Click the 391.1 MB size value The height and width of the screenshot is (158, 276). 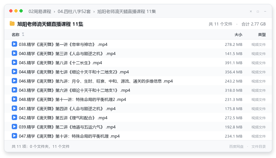coord(234,63)
